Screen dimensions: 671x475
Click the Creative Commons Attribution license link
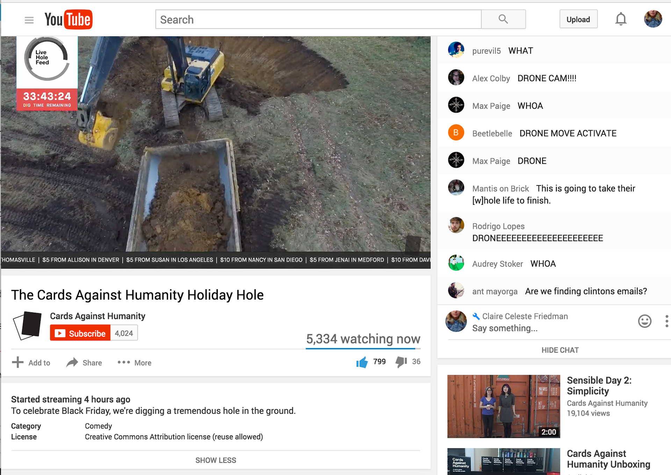(x=174, y=437)
